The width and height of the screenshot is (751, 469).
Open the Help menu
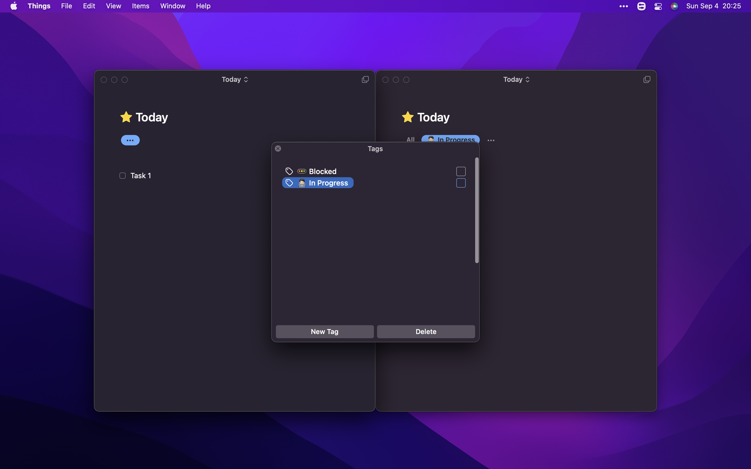tap(203, 6)
